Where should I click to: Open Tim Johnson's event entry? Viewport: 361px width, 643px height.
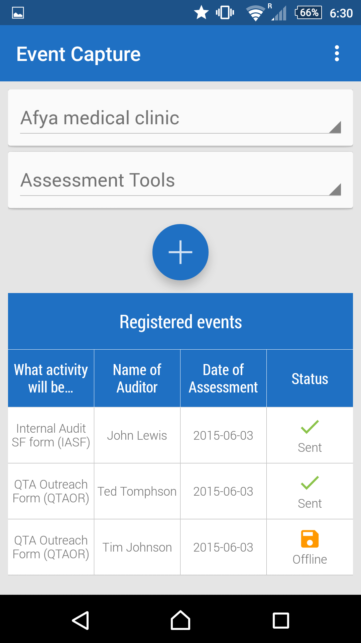pyautogui.click(x=137, y=547)
